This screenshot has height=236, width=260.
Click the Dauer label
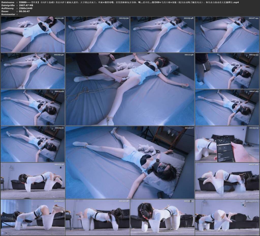click(x=5, y=11)
